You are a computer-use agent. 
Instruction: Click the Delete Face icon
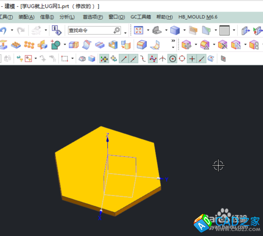click(222, 45)
